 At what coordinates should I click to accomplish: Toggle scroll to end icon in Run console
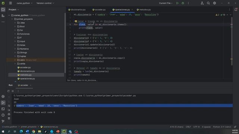9,110
